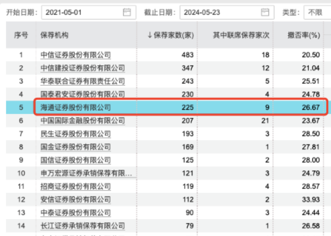Select joint sponsorship count 9 for 海通证券
Viewport: 331px width, 236px height.
[267, 108]
